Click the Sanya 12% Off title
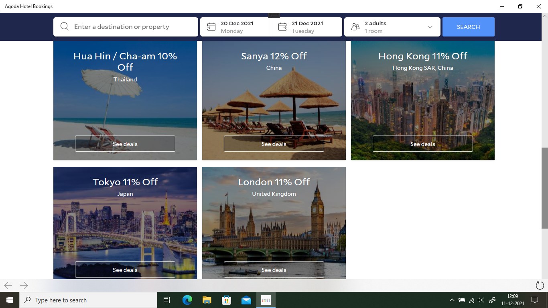The height and width of the screenshot is (308, 548). click(274, 56)
